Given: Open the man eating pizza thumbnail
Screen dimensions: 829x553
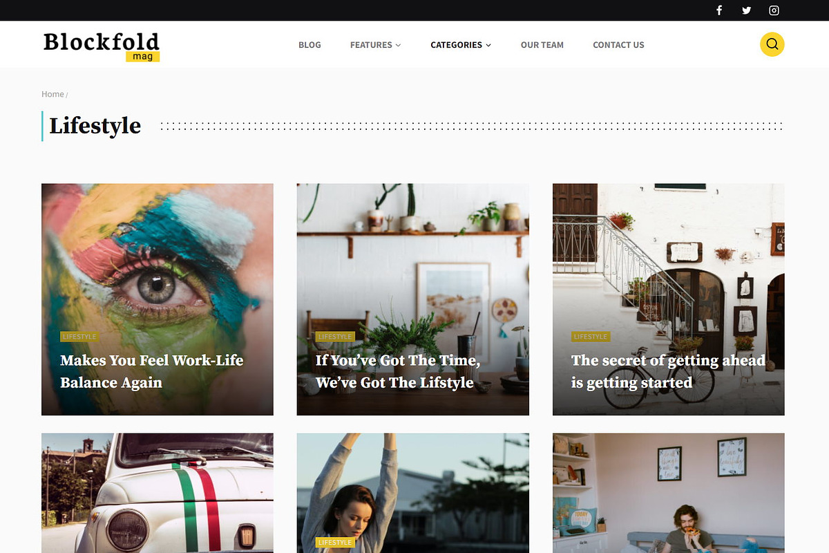Looking at the screenshot, I should [669, 493].
